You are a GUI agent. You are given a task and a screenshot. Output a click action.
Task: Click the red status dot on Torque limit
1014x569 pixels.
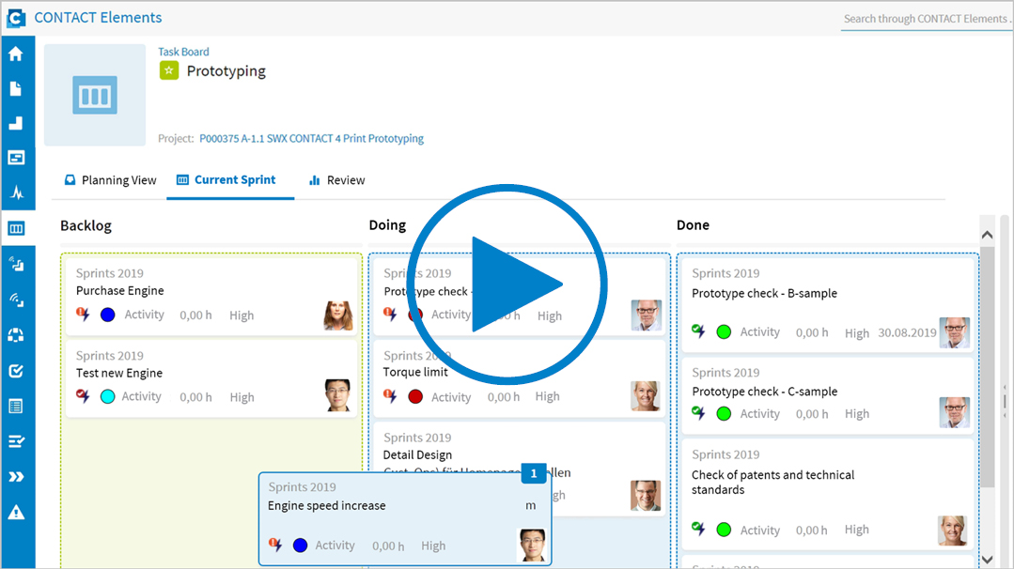tap(415, 396)
